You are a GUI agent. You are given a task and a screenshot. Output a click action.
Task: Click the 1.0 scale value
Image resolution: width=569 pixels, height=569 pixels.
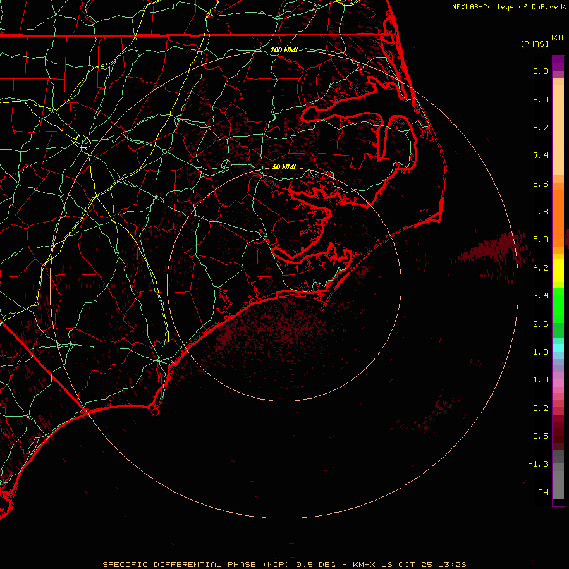pyautogui.click(x=541, y=380)
